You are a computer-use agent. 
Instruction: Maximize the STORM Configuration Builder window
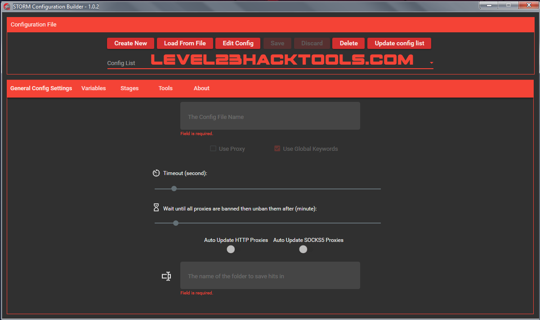(x=509, y=5)
